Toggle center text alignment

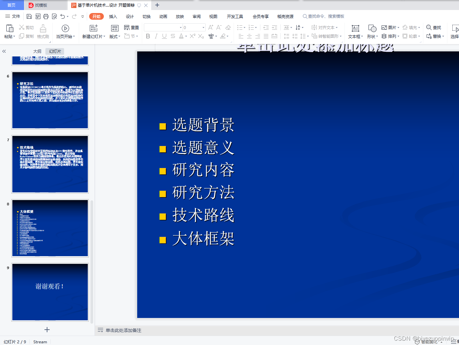tap(249, 36)
